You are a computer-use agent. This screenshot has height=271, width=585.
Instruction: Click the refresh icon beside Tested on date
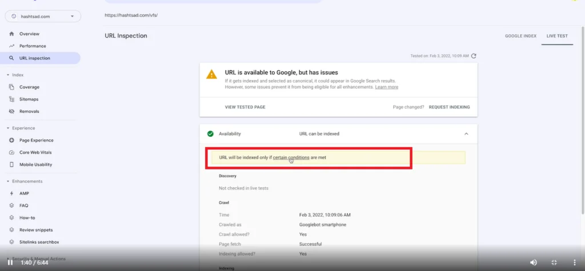474,56
